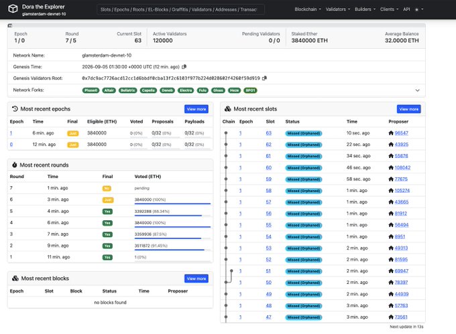Viewport: 456px width, 334px height.
Task: Open epoch 1 in recent epochs table
Action: 11,133
